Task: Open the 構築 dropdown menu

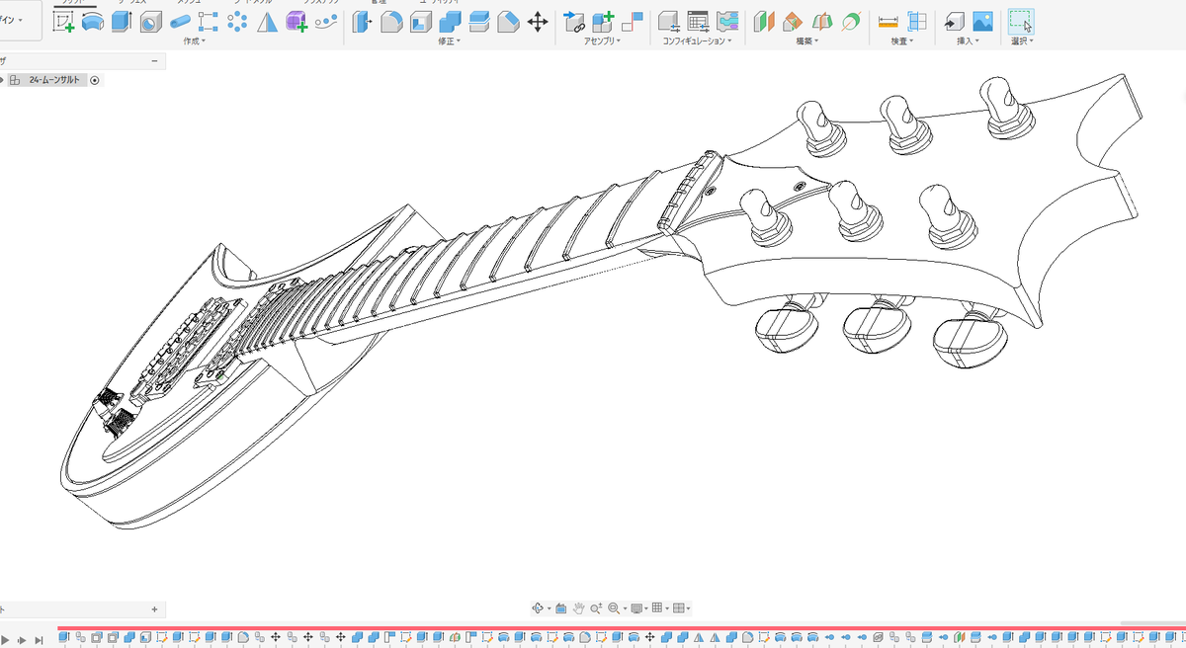Action: click(807, 41)
